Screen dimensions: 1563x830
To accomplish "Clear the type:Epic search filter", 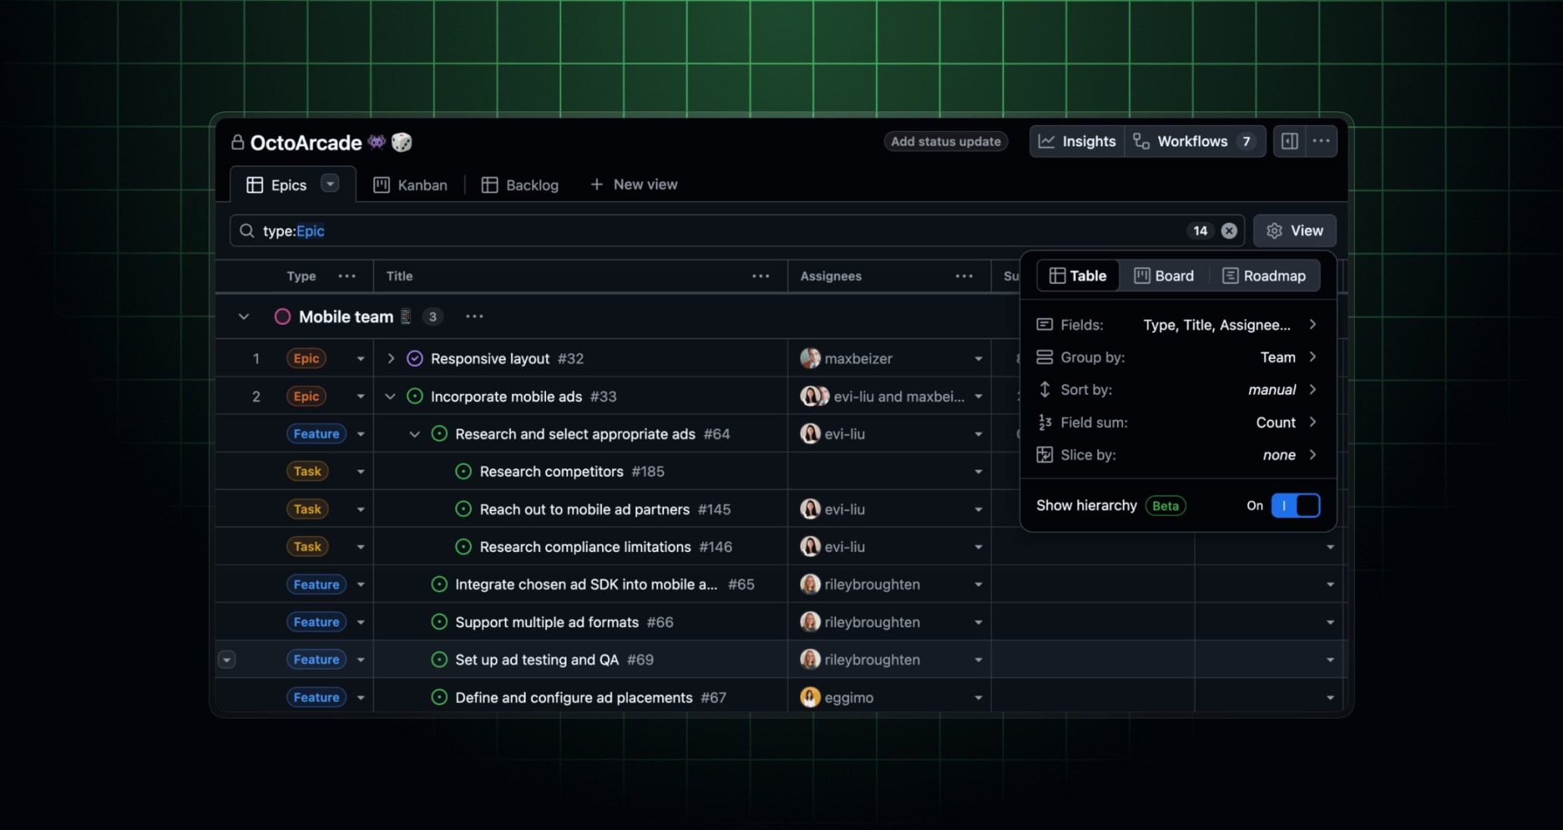I will (1229, 231).
